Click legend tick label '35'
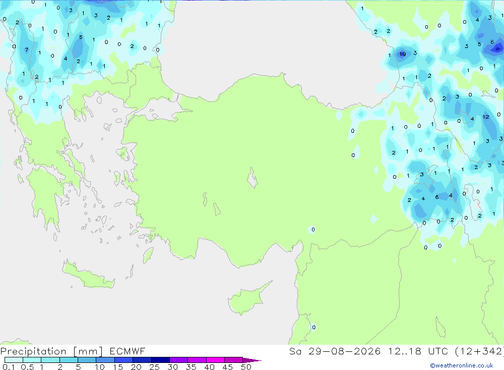This screenshot has height=370, width=504. point(191,367)
